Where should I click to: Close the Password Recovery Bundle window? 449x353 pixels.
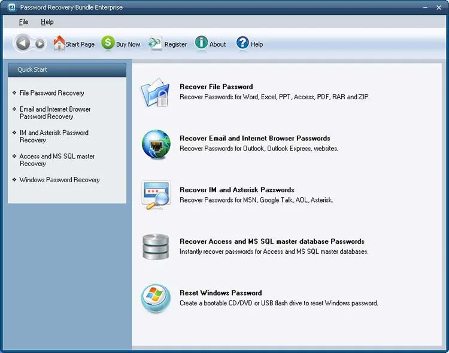pyautogui.click(x=439, y=7)
